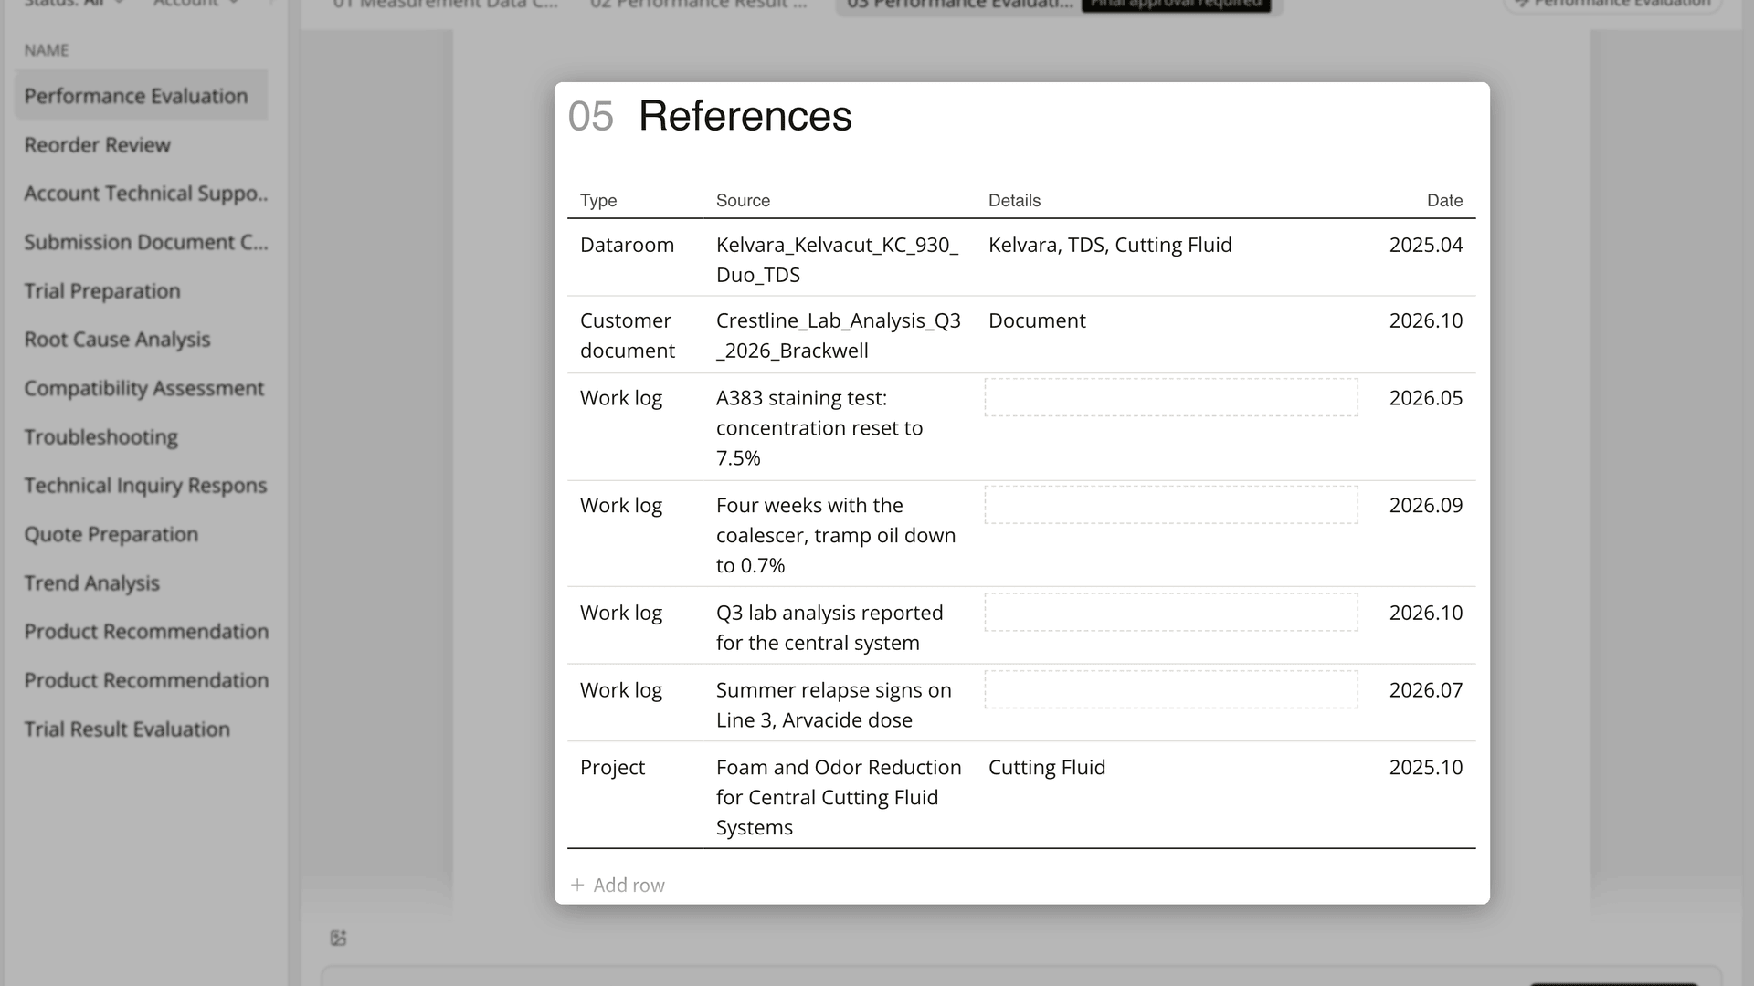Click the 2026.07 date cell
The width and height of the screenshot is (1754, 986).
pos(1425,689)
